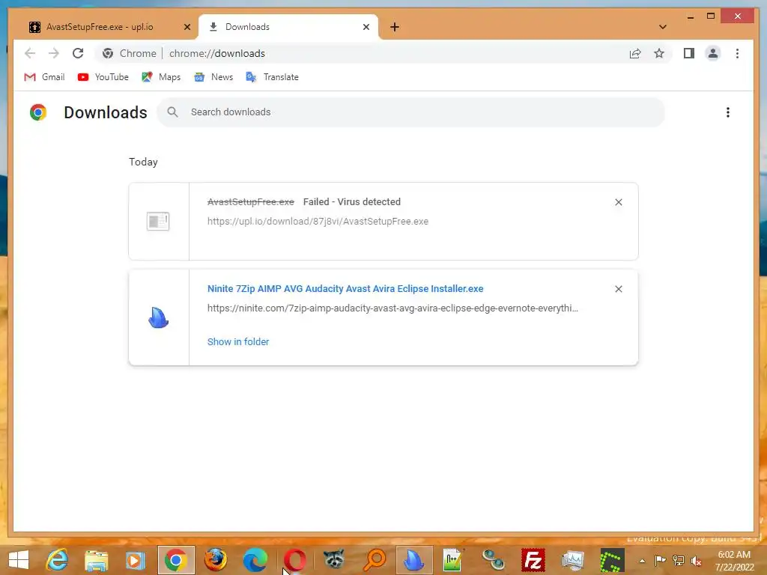767x575 pixels.
Task: Click the ninite.com source URL
Action: click(x=392, y=308)
